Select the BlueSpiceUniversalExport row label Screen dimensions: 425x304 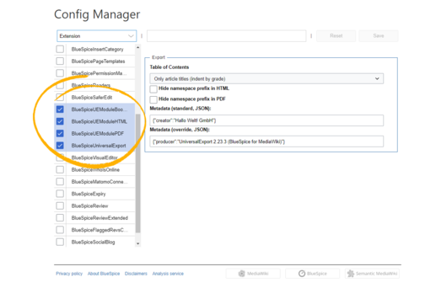(99, 146)
